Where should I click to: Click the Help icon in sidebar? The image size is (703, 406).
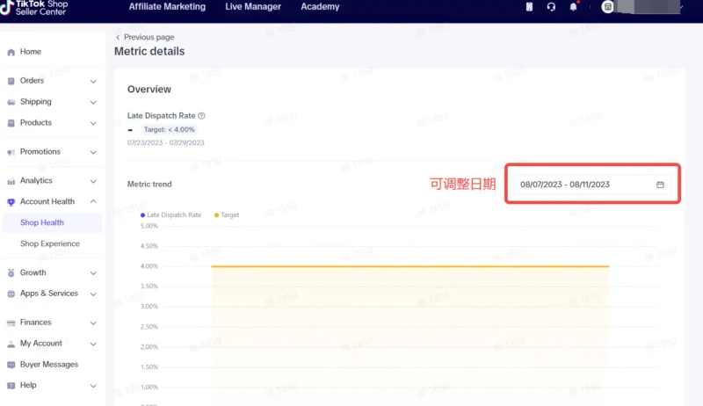point(11,386)
